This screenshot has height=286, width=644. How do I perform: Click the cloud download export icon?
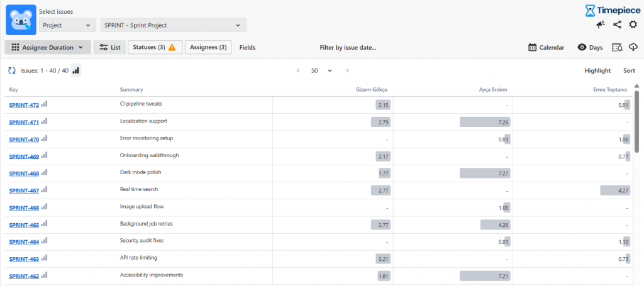click(633, 47)
